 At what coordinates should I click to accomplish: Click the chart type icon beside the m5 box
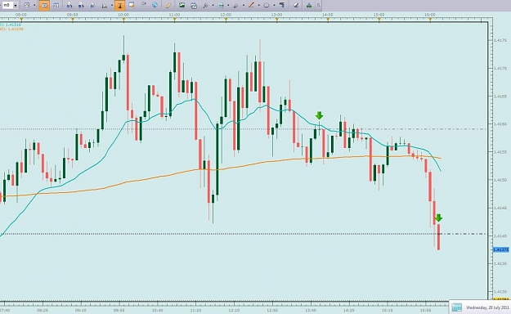[x=27, y=5]
